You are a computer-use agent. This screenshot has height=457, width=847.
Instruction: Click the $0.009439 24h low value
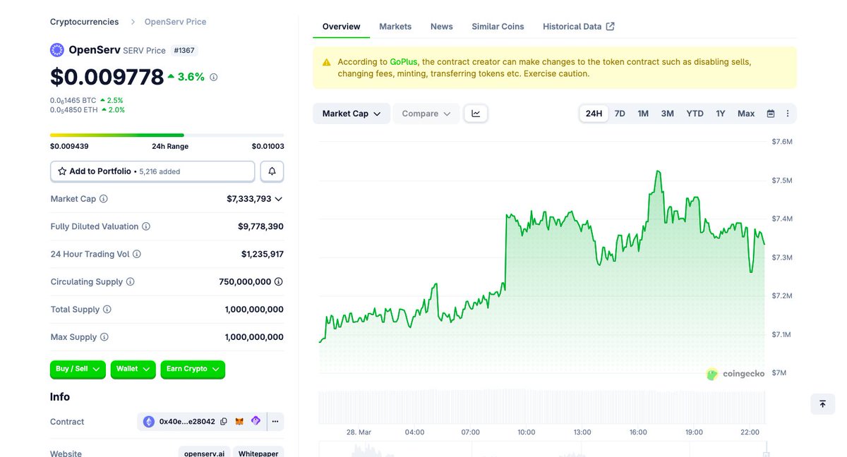69,147
